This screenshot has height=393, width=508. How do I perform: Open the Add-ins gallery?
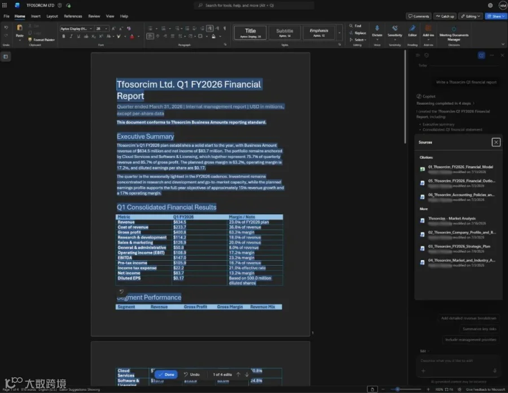point(428,31)
